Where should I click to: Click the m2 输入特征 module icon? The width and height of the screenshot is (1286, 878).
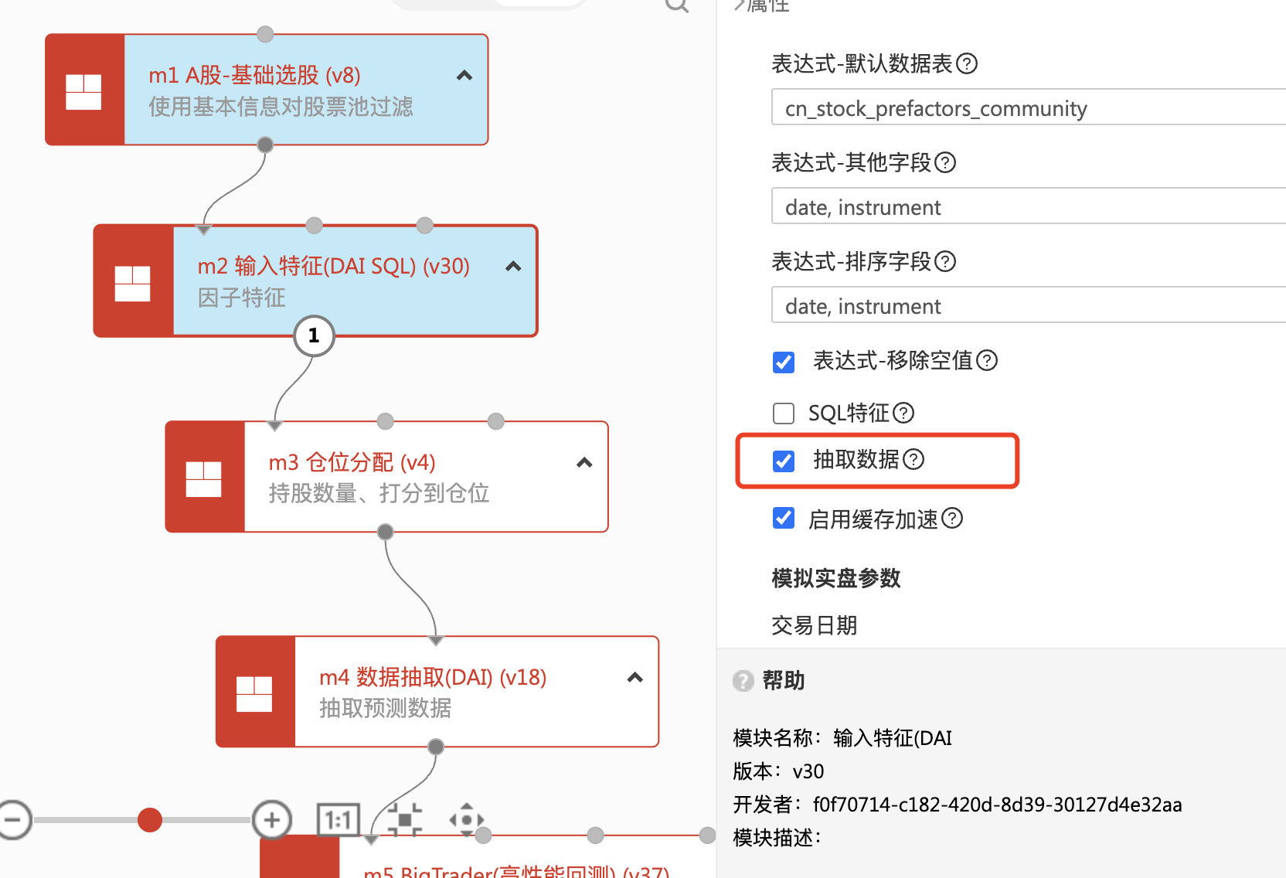click(133, 282)
